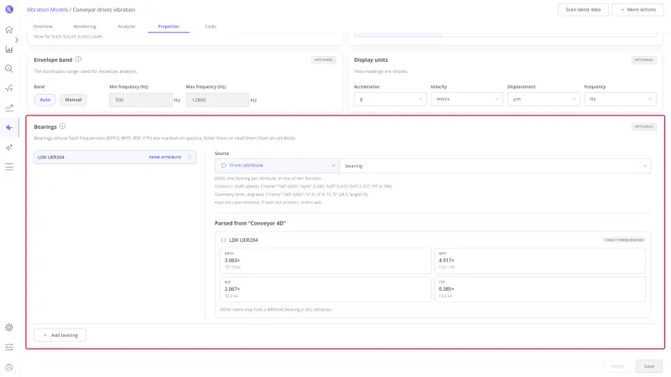Image resolution: width=671 pixels, height=377 pixels.
Task: Open the Velocity unit dropdown showing mm/s
Action: (x=466, y=99)
